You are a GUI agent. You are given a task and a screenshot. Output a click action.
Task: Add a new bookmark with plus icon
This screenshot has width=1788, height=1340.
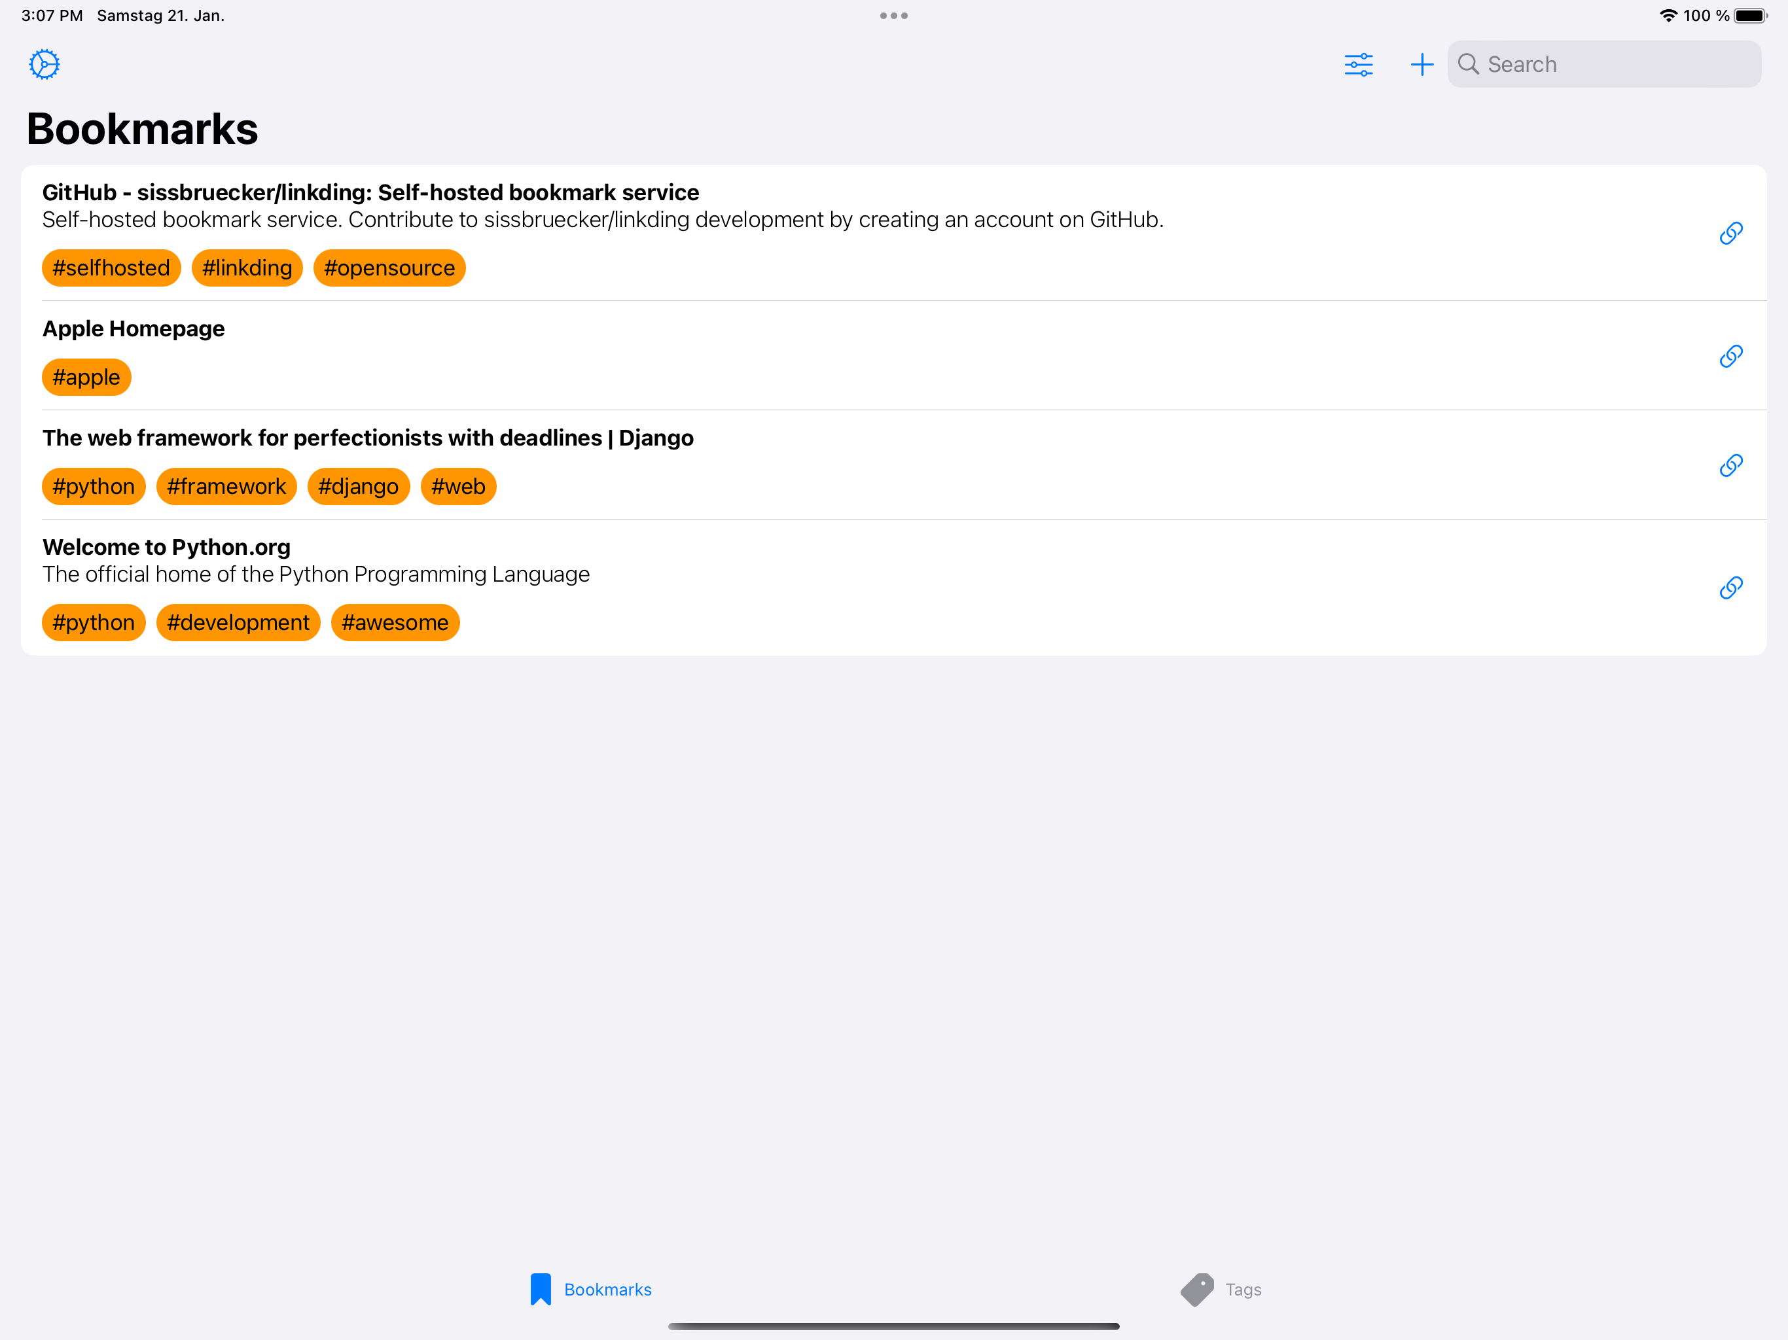[x=1421, y=65]
